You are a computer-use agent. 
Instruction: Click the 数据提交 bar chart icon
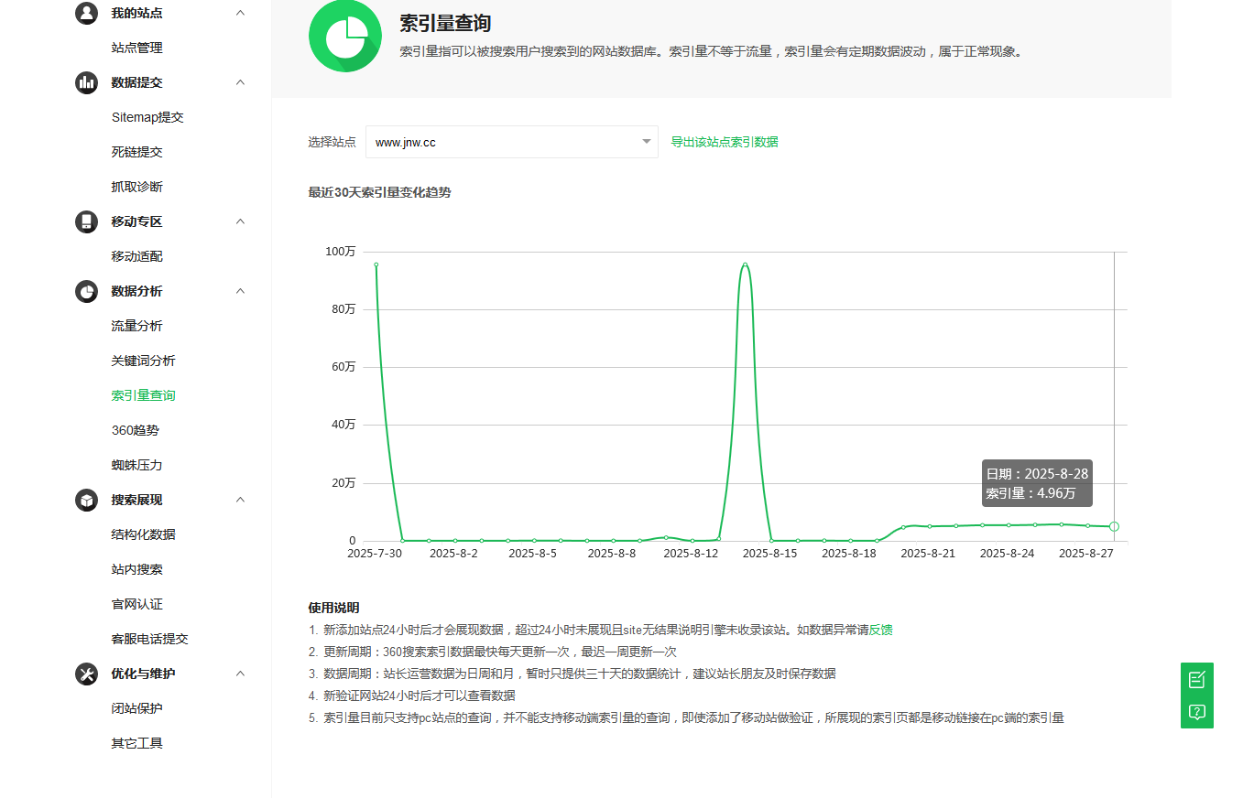[x=86, y=82]
